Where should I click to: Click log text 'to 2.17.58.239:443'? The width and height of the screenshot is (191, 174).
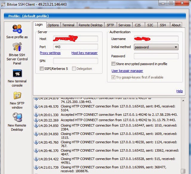click(x=163, y=115)
